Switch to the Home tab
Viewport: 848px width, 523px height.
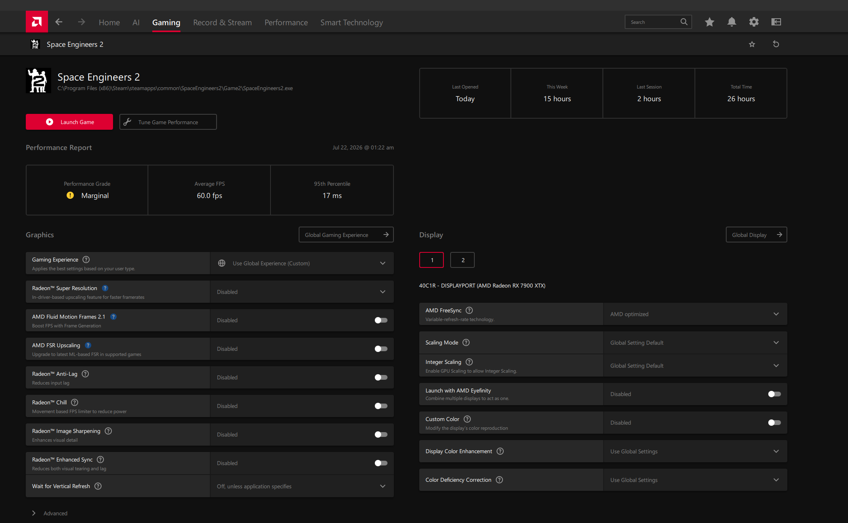(x=109, y=23)
